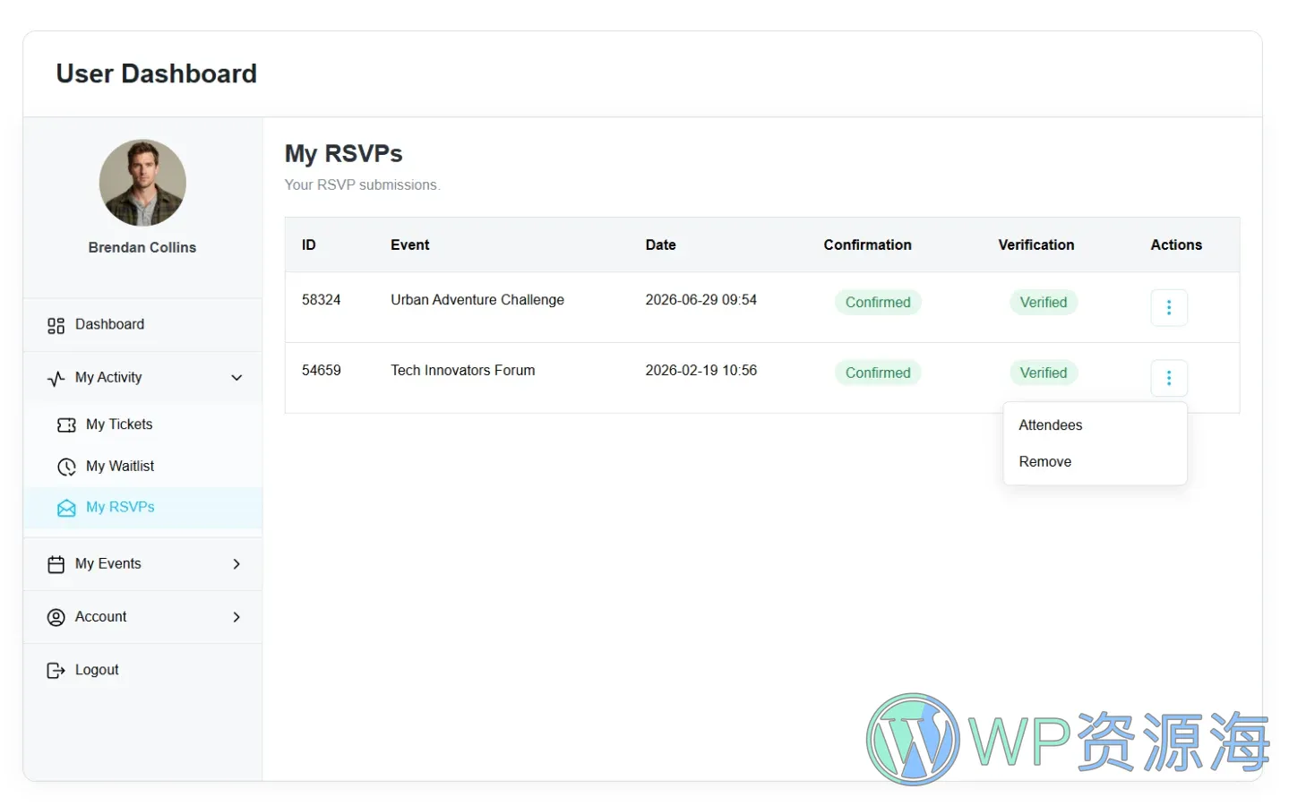
Task: Click the My Tickets ticket icon
Action: pyautogui.click(x=66, y=424)
